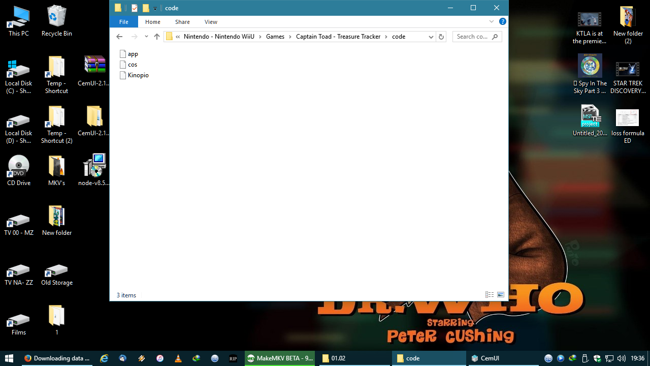
Task: Select CD Drive desktop icon
Action: click(x=19, y=171)
